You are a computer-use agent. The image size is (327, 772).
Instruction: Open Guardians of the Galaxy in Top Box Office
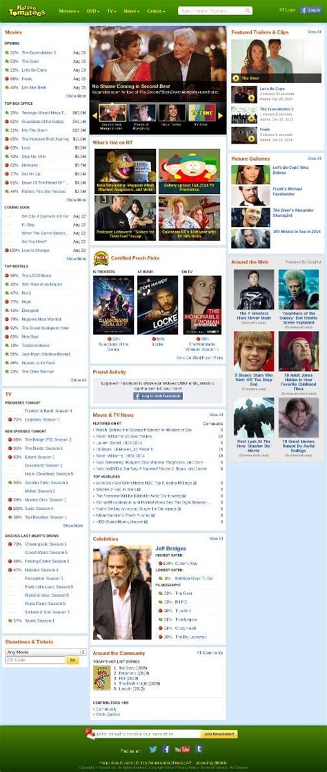click(x=43, y=121)
